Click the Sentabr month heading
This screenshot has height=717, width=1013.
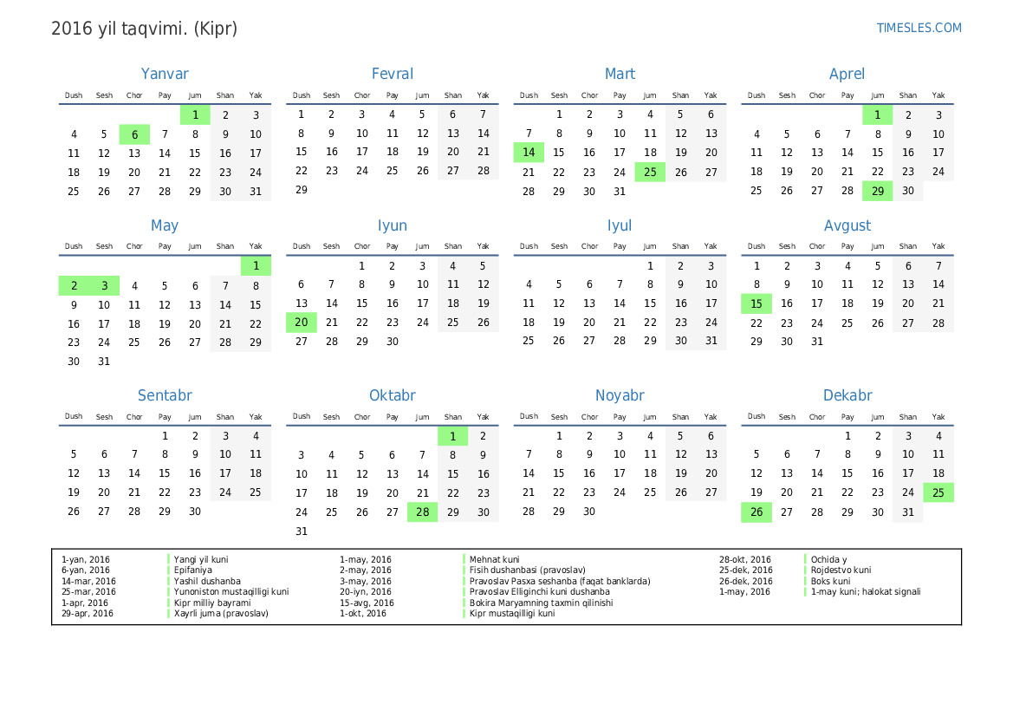pyautogui.click(x=165, y=395)
